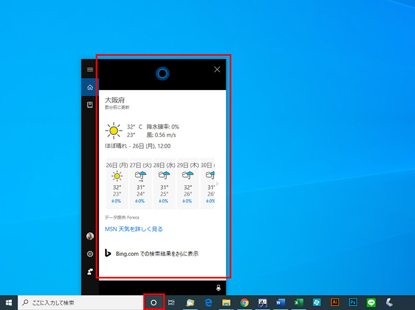This screenshot has height=310, width=415.
Task: Click the user account avatar
Action: point(90,237)
